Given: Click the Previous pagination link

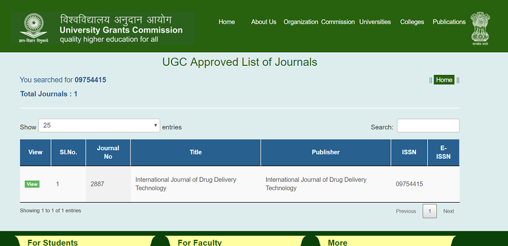Looking at the screenshot, I should (x=406, y=211).
